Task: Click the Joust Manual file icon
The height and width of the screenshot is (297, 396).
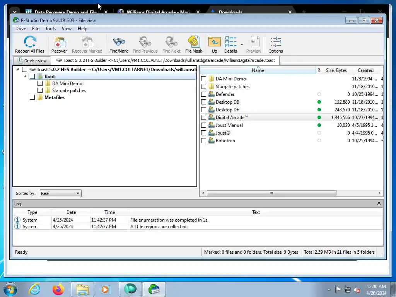Action: (212, 125)
